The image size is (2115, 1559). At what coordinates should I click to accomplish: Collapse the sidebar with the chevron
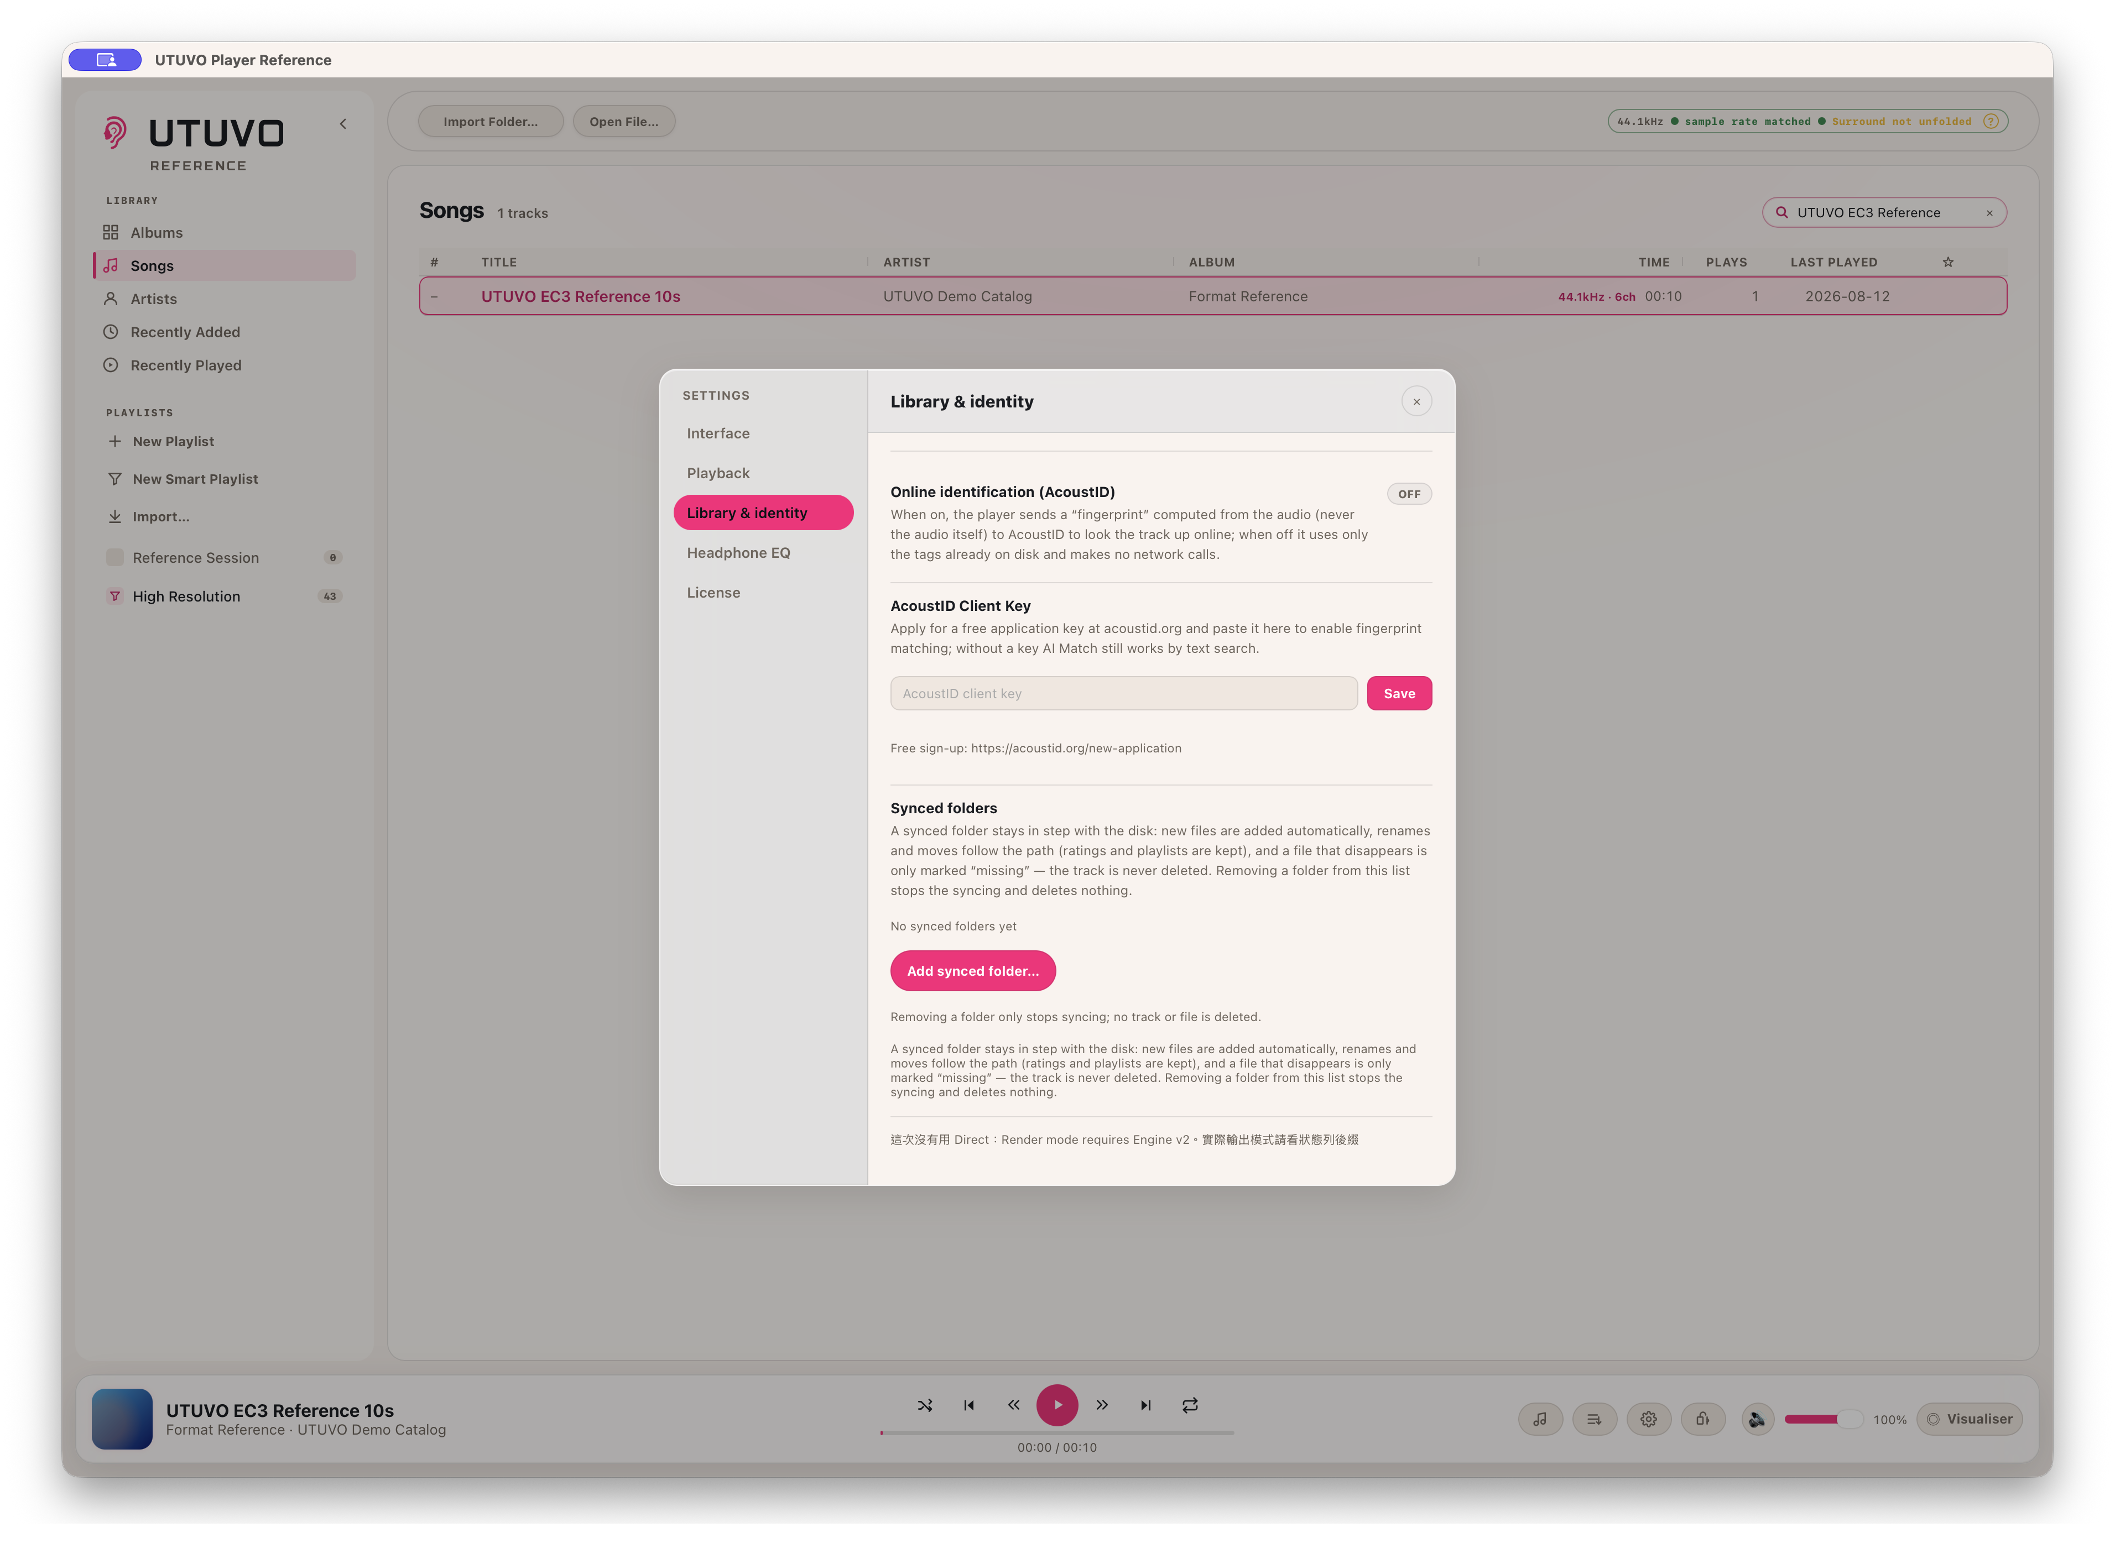click(343, 124)
